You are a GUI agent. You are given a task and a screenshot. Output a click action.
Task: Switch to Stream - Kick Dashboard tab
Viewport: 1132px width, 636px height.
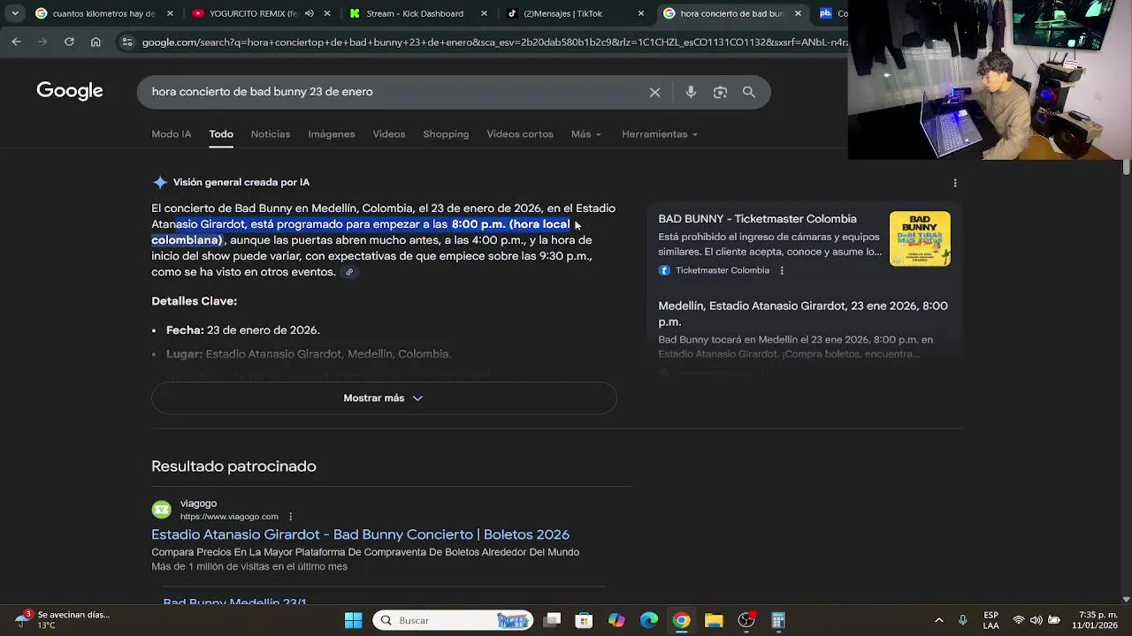coord(416,13)
